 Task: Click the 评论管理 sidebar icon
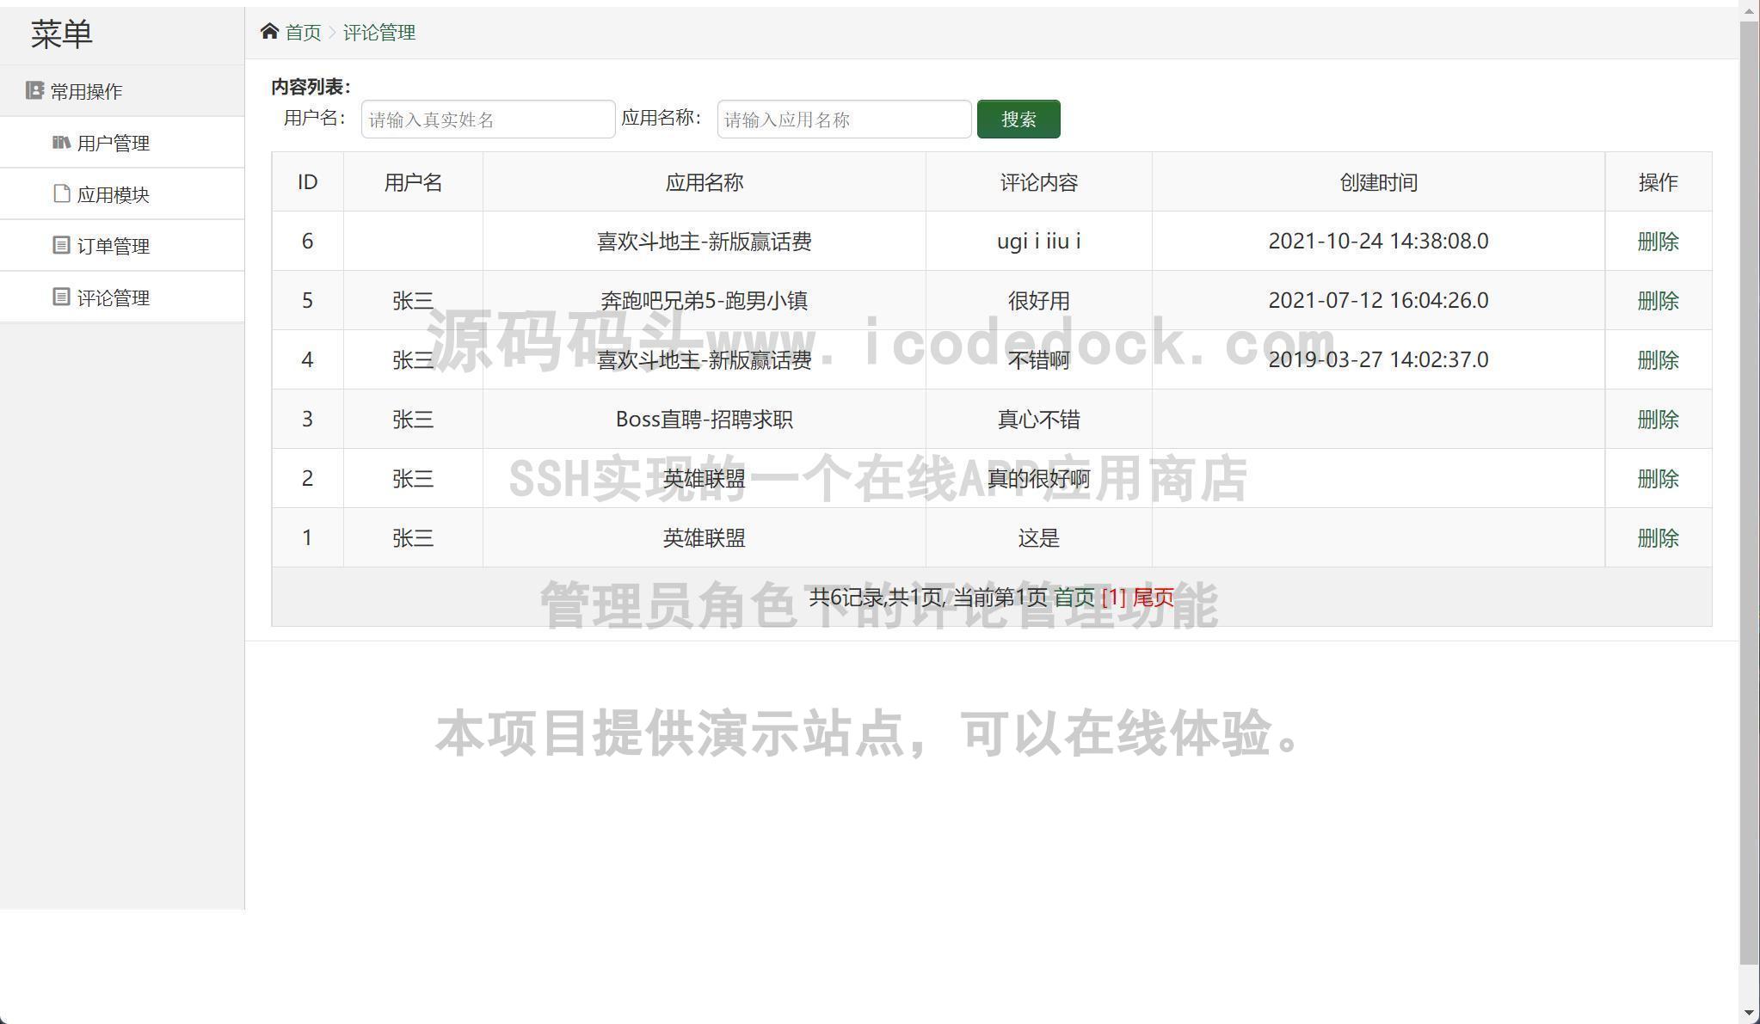61,297
